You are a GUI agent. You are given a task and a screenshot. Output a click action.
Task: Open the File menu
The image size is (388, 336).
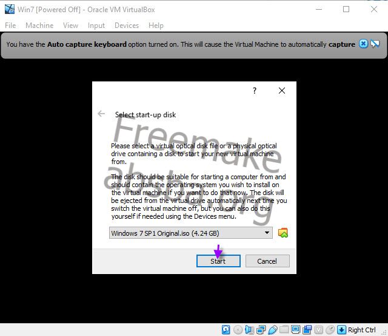point(10,26)
